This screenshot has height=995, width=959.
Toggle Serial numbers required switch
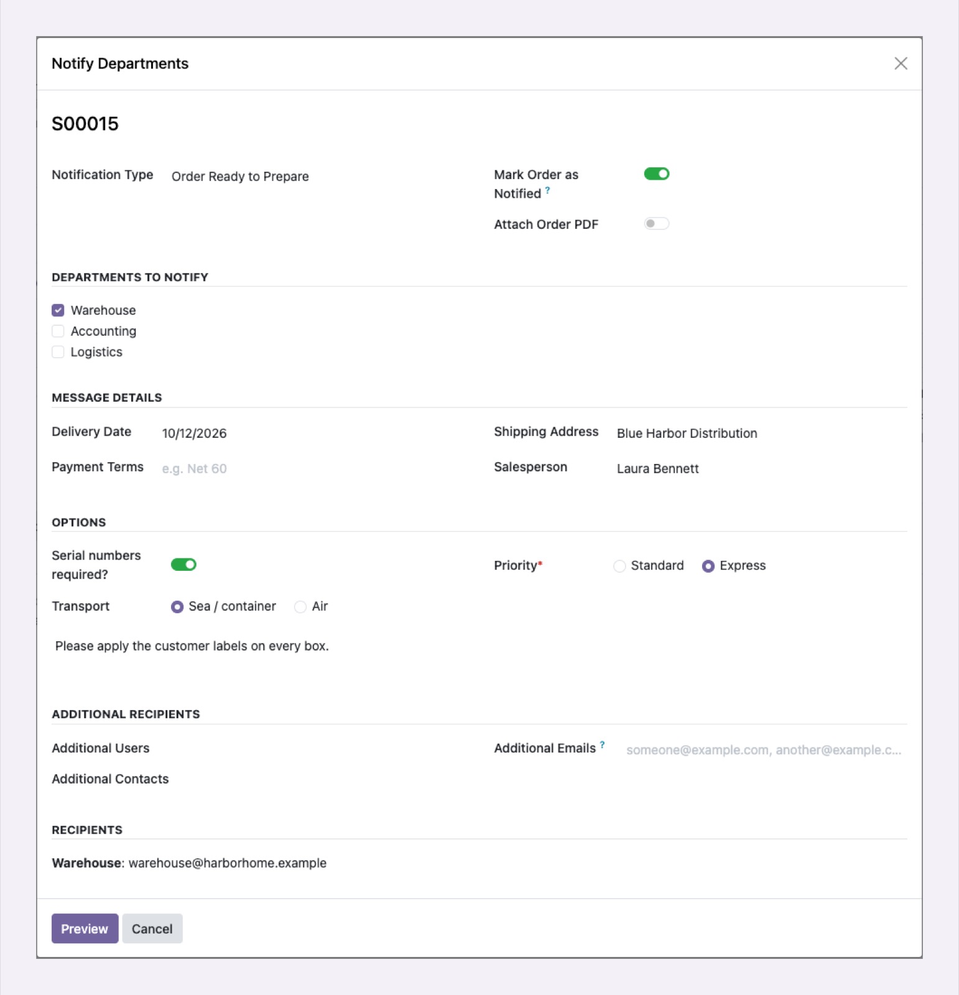[183, 565]
